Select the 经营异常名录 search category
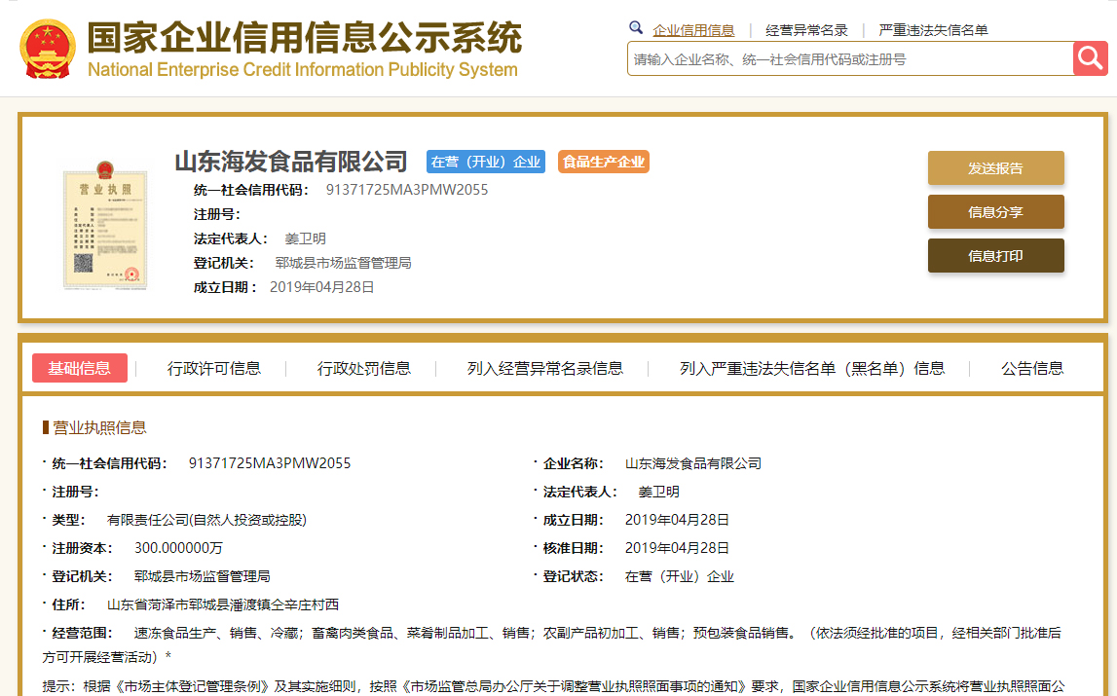The image size is (1117, 696). pos(806,30)
